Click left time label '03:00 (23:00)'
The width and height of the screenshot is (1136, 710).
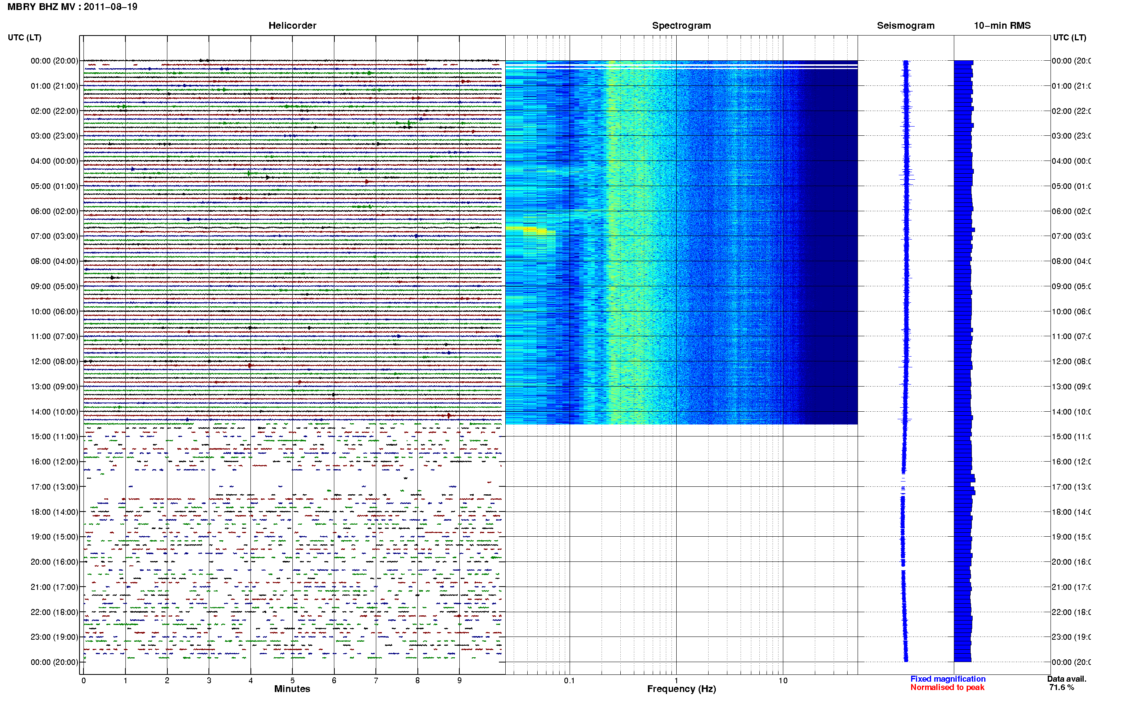pos(54,136)
